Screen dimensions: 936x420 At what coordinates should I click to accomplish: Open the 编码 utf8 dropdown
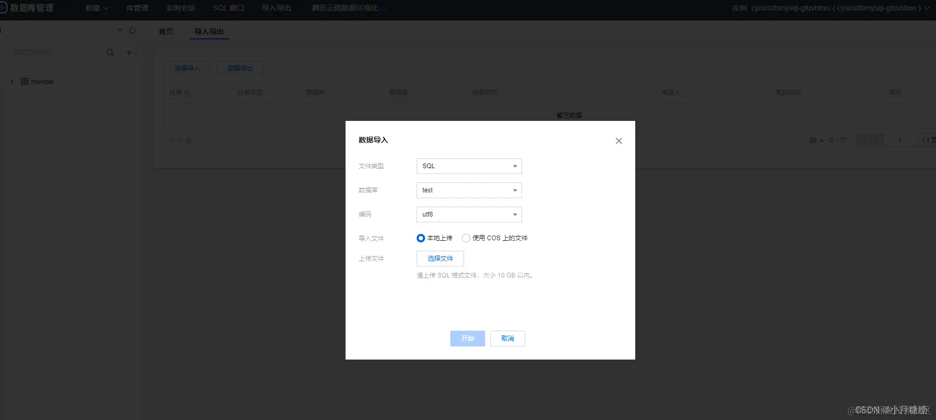469,214
